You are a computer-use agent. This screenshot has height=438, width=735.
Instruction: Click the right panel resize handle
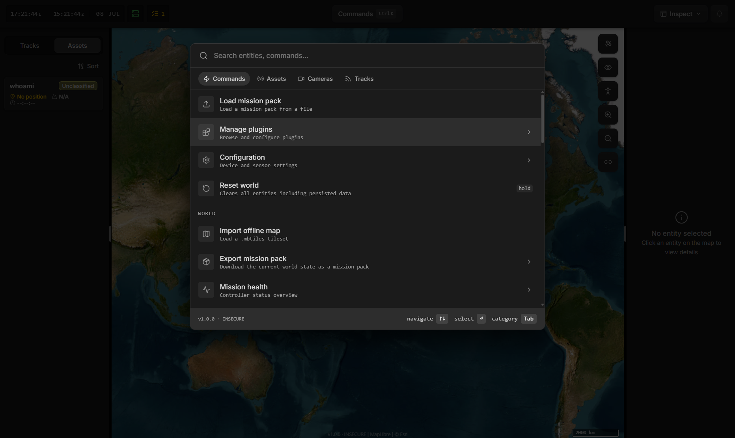(625, 234)
